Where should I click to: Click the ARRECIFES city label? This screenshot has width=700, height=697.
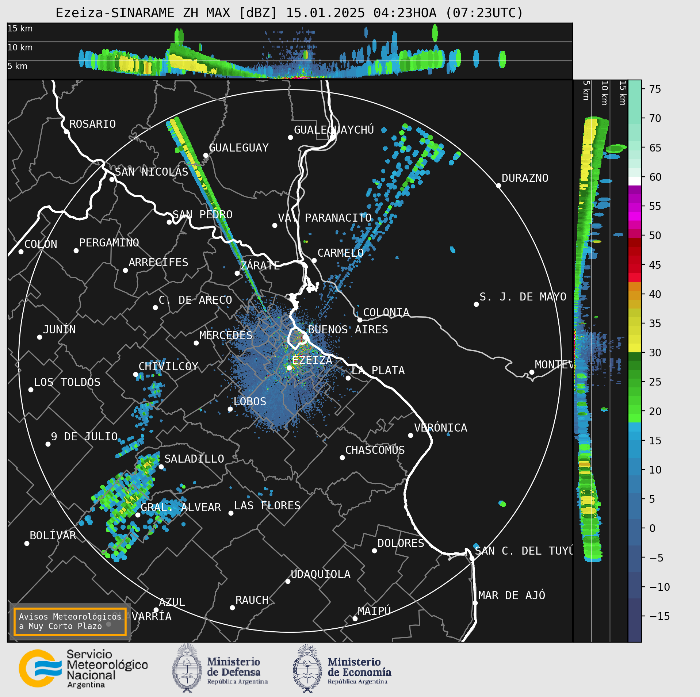coord(158,263)
